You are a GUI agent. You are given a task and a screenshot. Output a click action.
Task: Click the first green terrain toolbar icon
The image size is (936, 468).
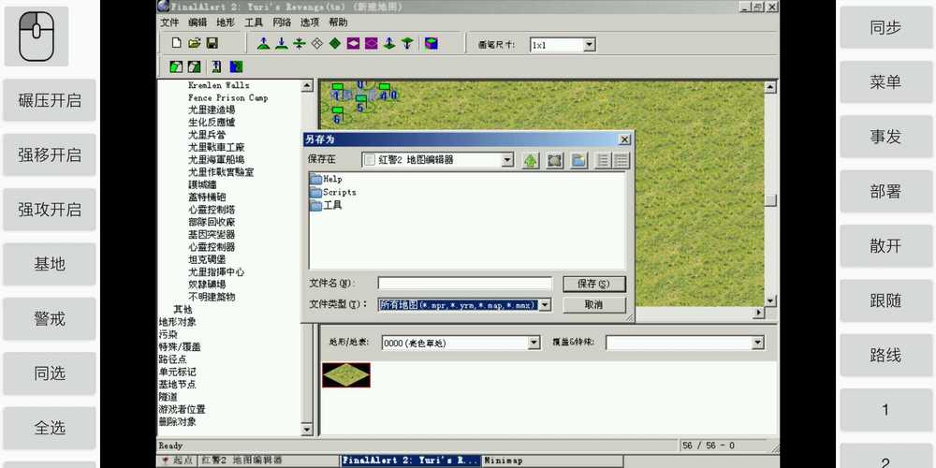point(176,66)
